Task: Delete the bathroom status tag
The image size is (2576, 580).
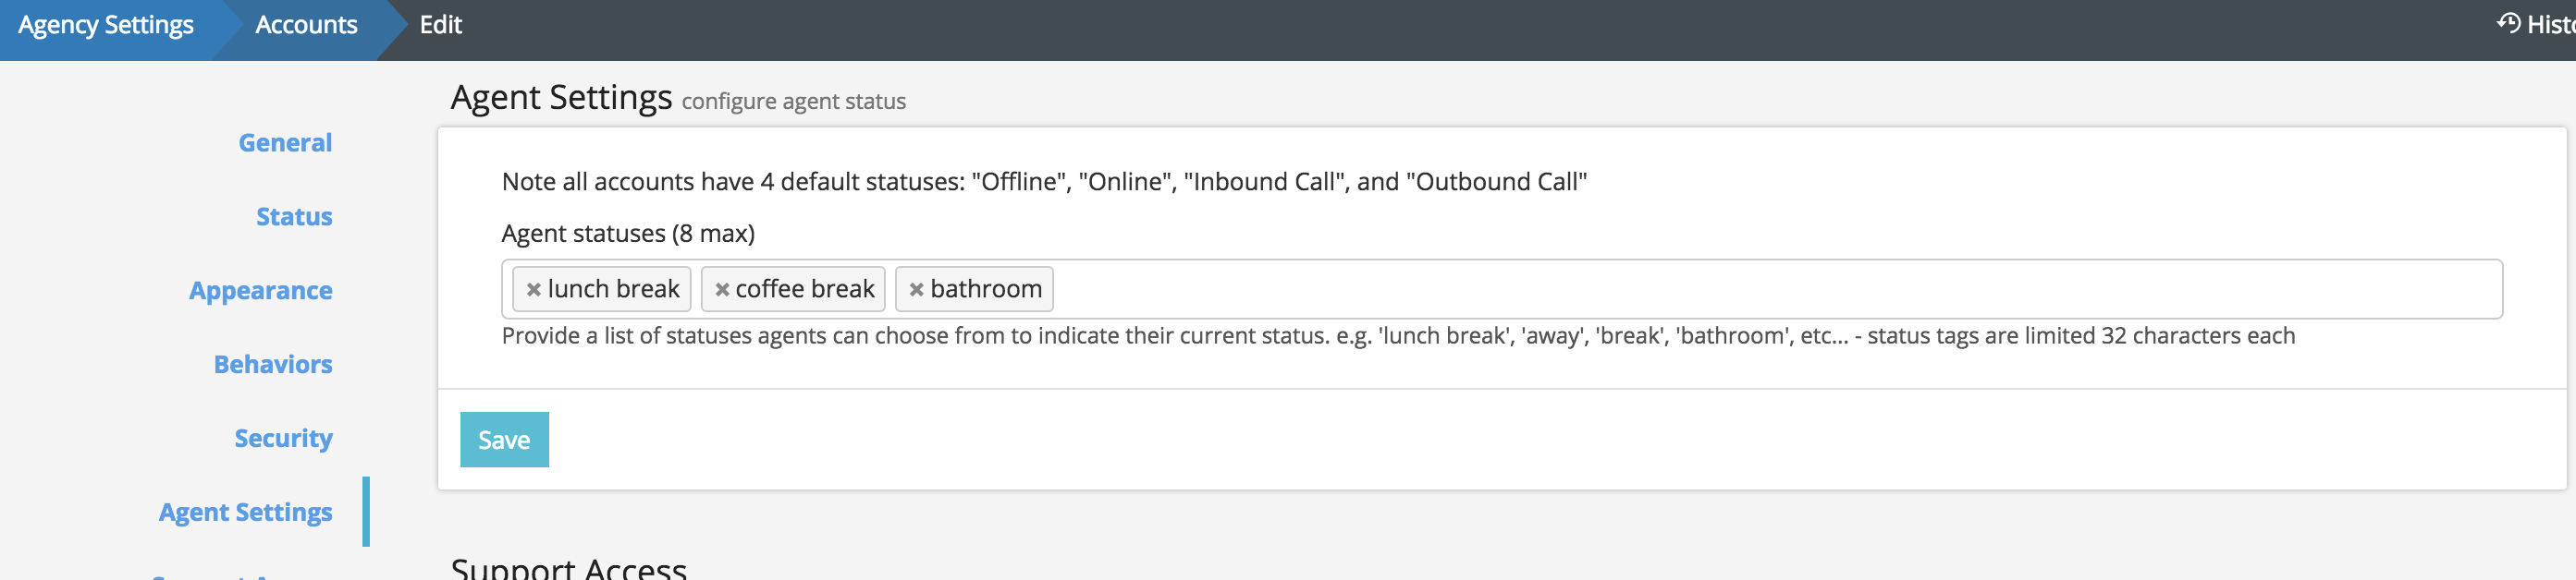Action: click(x=916, y=289)
